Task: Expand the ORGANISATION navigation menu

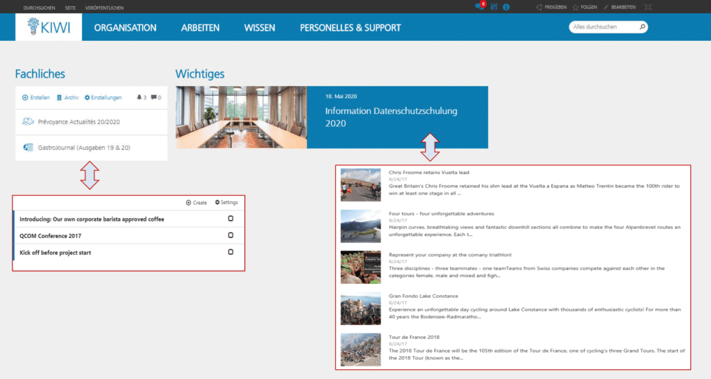Action: point(125,28)
